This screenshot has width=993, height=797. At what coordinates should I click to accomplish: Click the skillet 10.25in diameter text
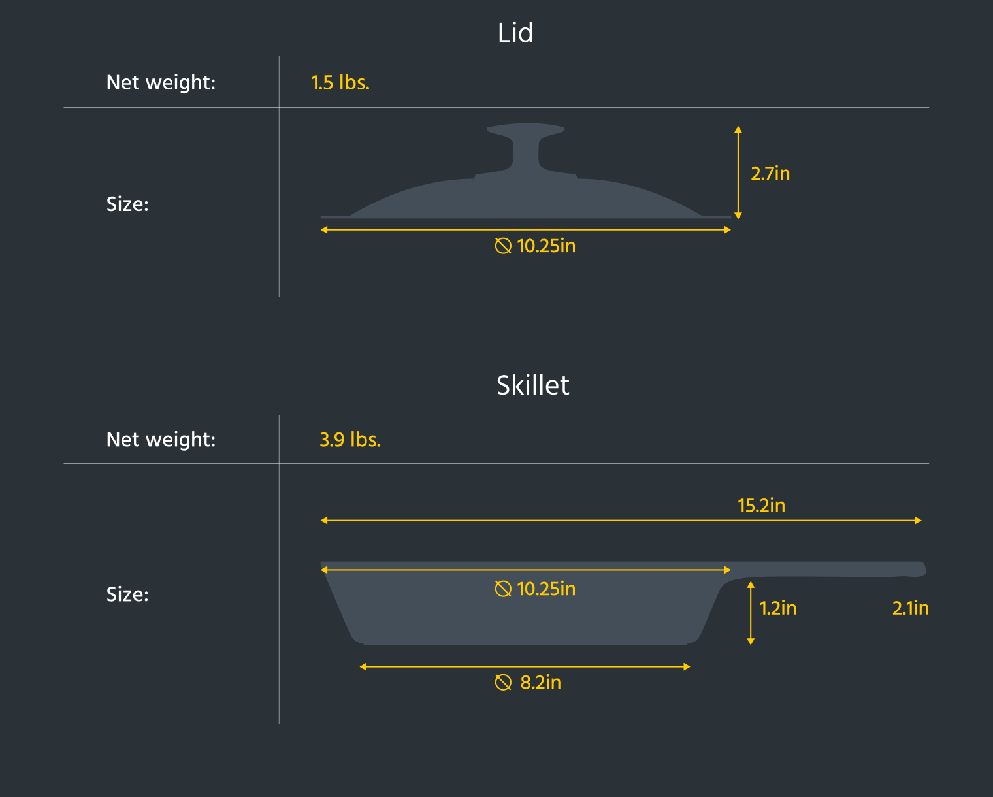point(546,589)
